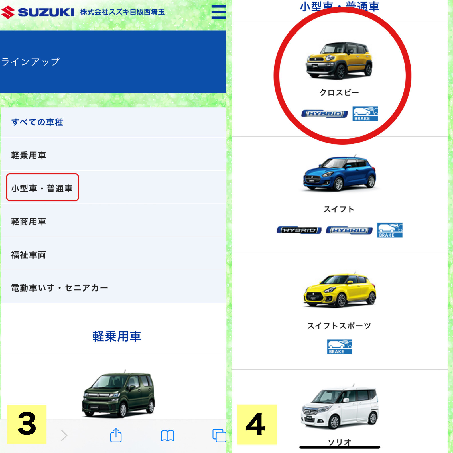The width and height of the screenshot is (453, 453).
Task: Click the スイフトスポーツ model name
Action: coord(339,326)
